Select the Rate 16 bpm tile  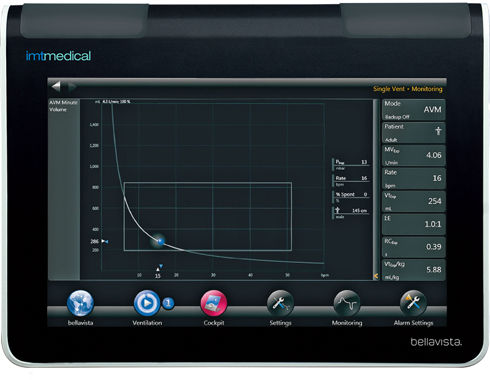click(413, 178)
